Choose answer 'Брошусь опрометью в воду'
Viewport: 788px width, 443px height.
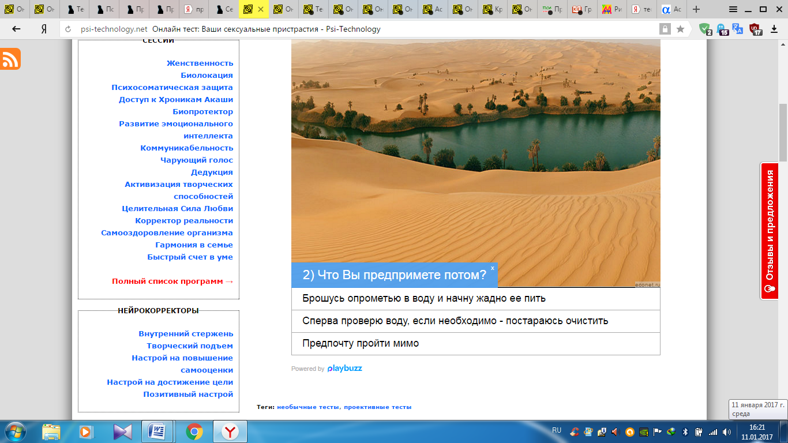[476, 299]
